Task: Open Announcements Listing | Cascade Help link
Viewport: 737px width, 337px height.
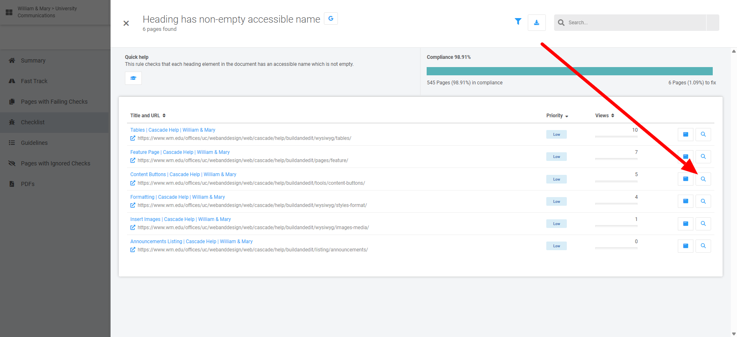Action: 192,242
